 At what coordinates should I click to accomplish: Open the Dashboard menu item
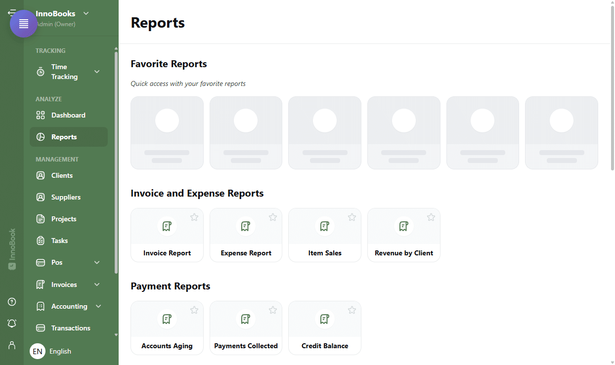point(69,115)
